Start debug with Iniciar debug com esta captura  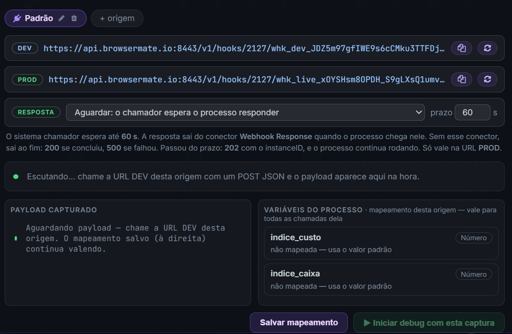(x=429, y=323)
